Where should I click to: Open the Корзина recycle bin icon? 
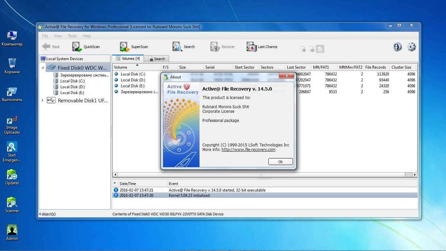pos(12,66)
